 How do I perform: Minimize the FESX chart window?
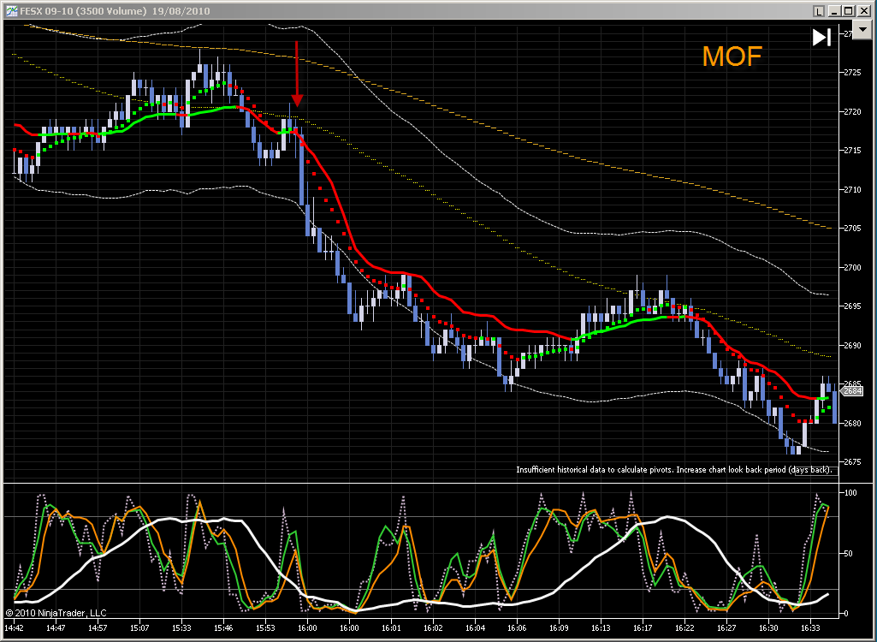[834, 11]
